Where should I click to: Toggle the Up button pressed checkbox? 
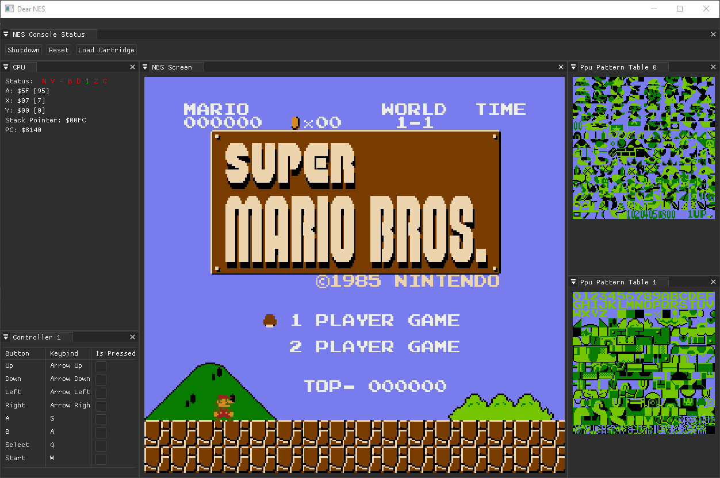coord(101,367)
